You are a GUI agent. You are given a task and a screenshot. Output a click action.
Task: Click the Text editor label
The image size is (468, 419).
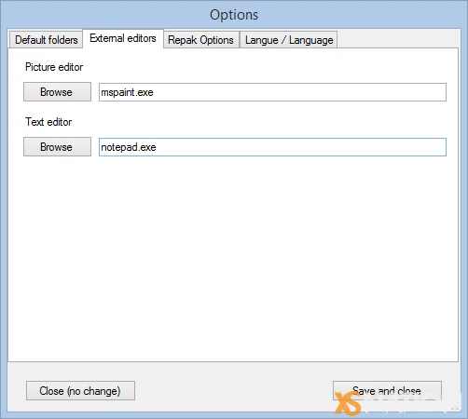(48, 122)
